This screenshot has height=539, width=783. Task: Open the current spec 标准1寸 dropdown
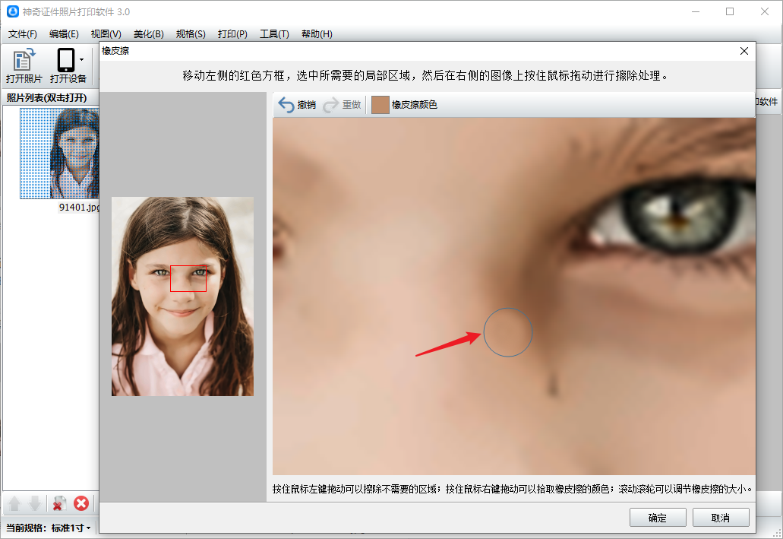pos(71,528)
